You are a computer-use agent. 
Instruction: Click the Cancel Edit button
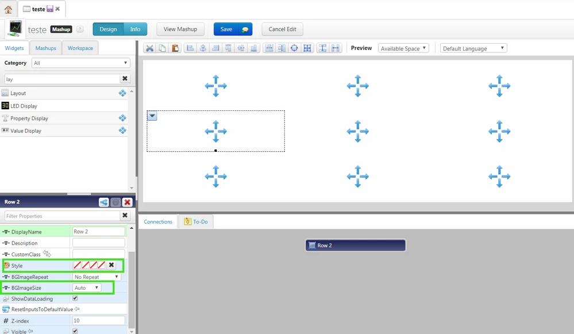[x=282, y=29]
